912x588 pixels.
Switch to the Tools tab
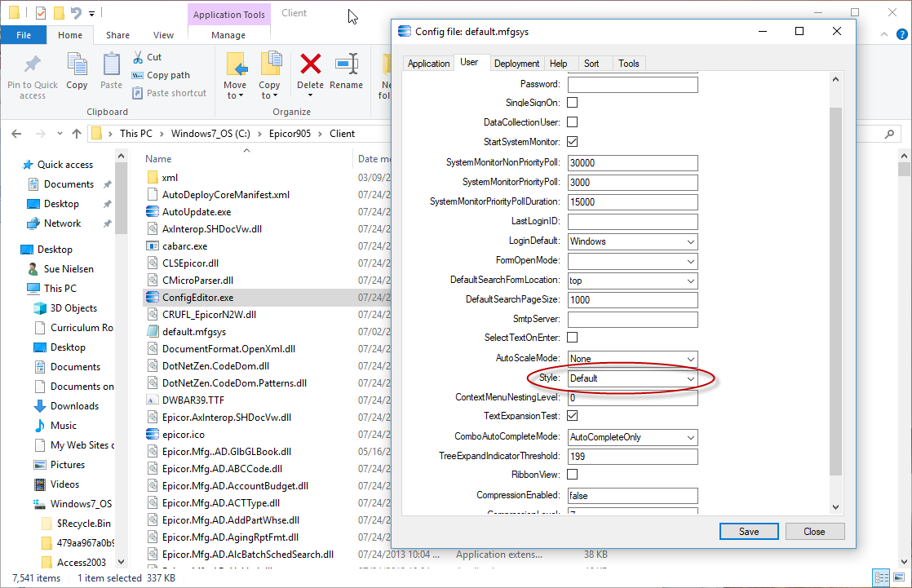pyautogui.click(x=629, y=64)
